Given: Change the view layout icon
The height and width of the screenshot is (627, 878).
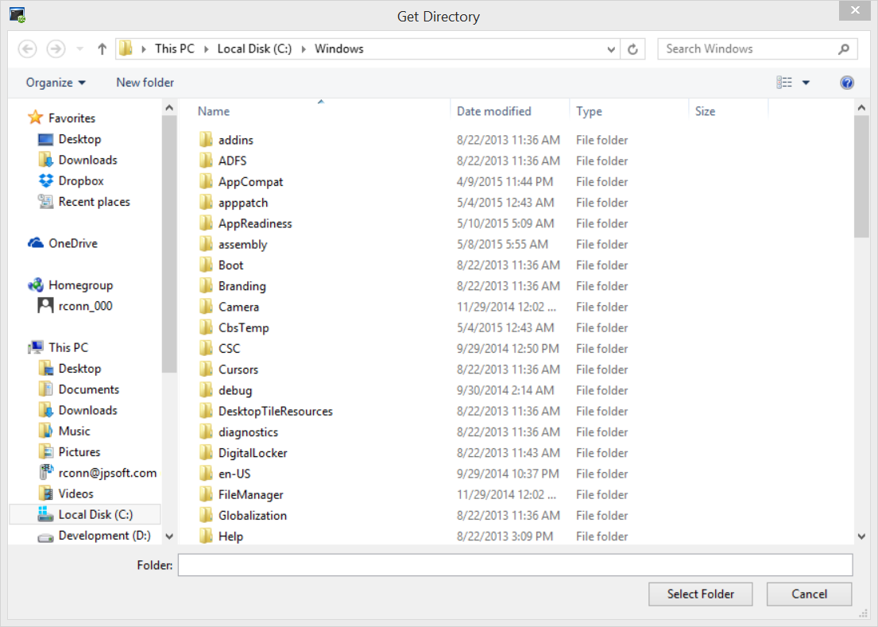Looking at the screenshot, I should [x=784, y=83].
